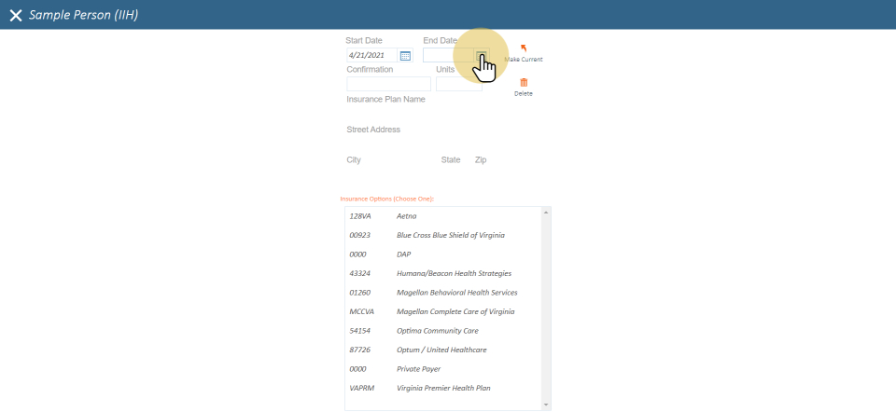Click the Start Date input field
Screen dimensions: 896x412
coord(371,56)
